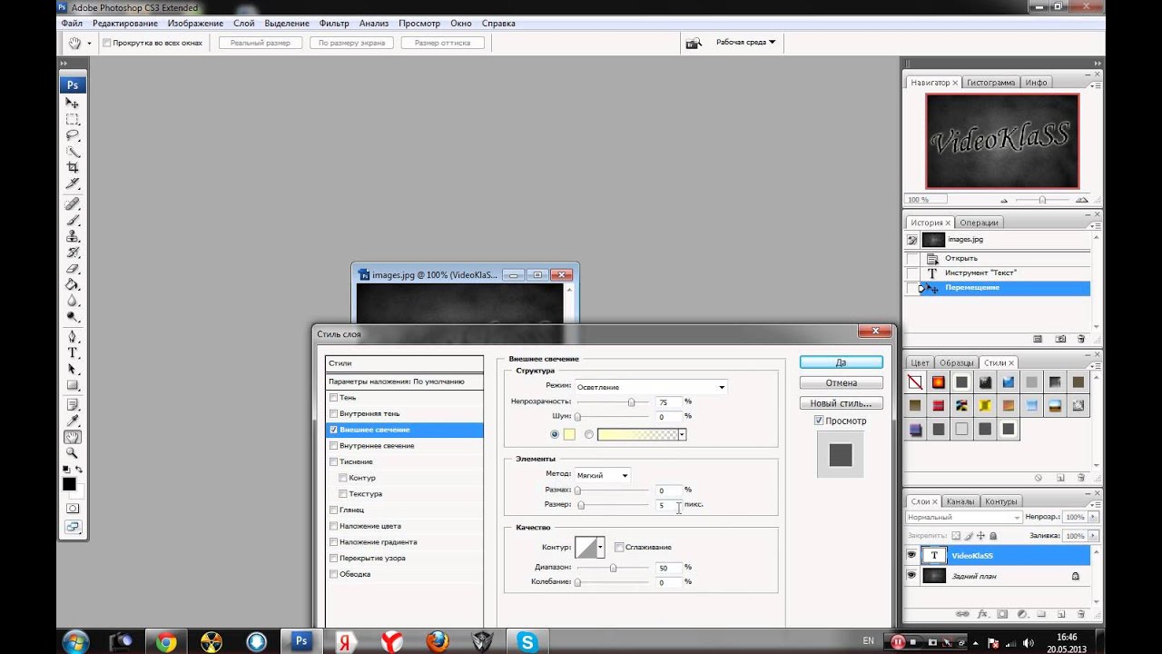1162x654 pixels.
Task: Select the Pen tool
Action: click(73, 337)
